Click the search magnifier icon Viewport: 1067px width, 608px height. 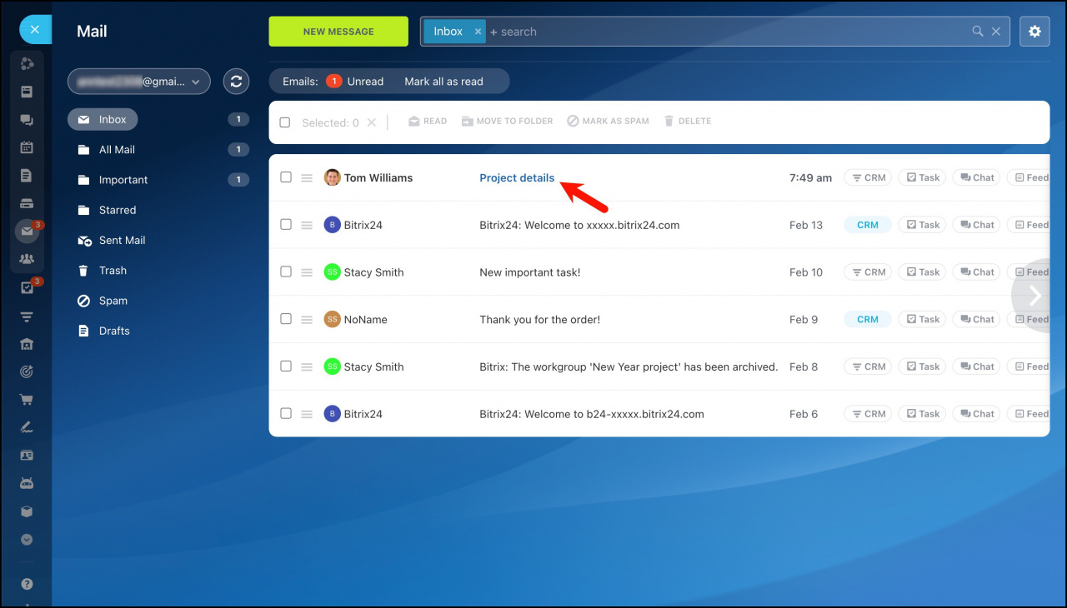(x=978, y=32)
